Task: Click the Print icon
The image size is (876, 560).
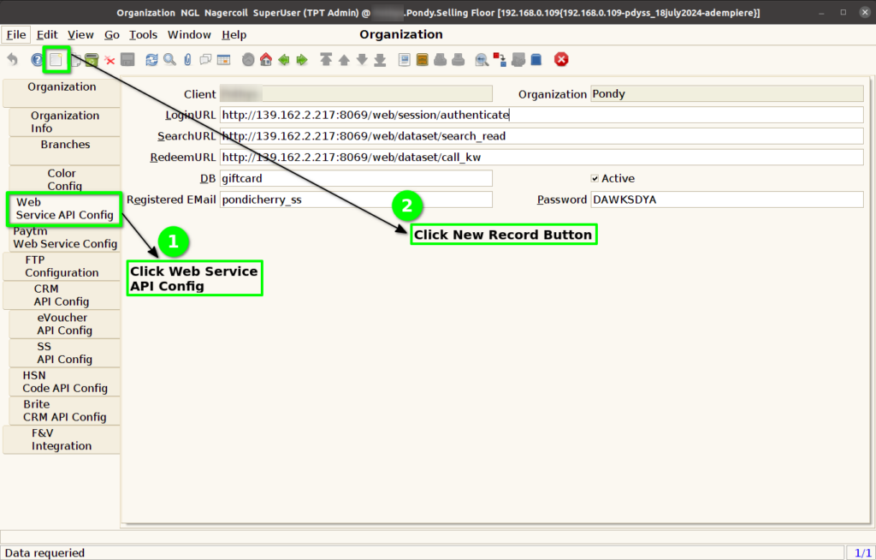Action: click(459, 59)
